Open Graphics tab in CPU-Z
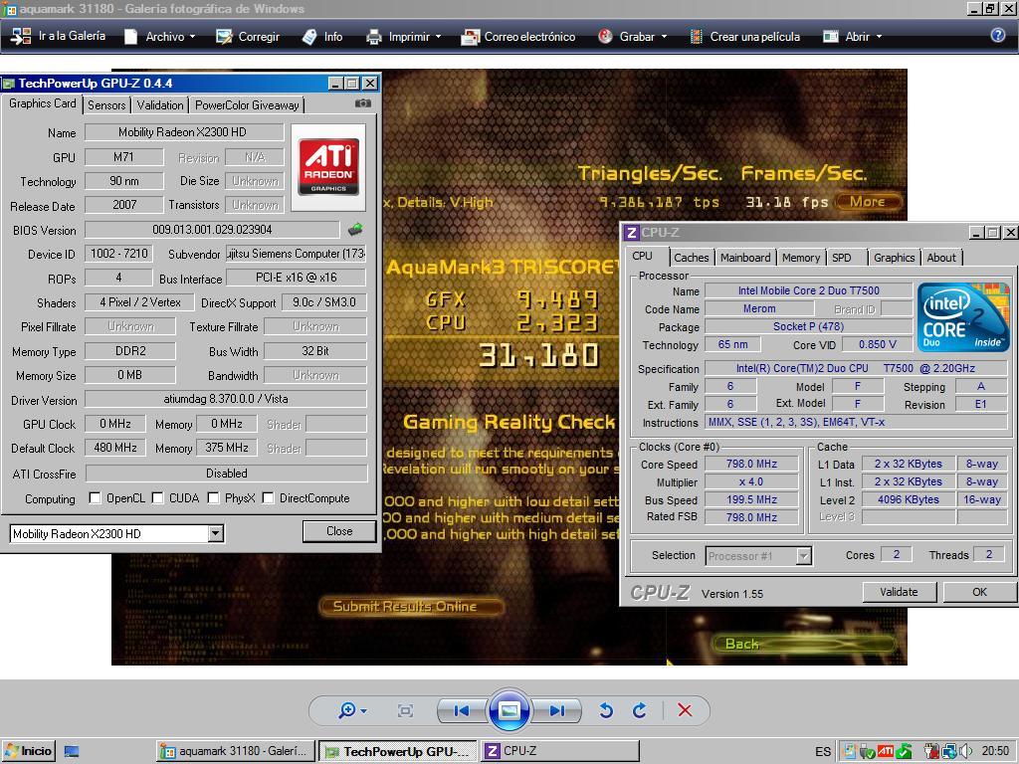This screenshot has width=1019, height=764. point(895,258)
